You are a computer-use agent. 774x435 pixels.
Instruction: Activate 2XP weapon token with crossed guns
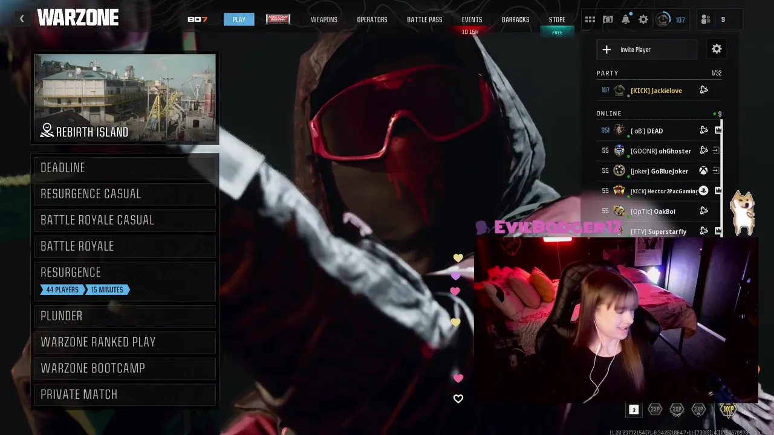tap(677, 410)
